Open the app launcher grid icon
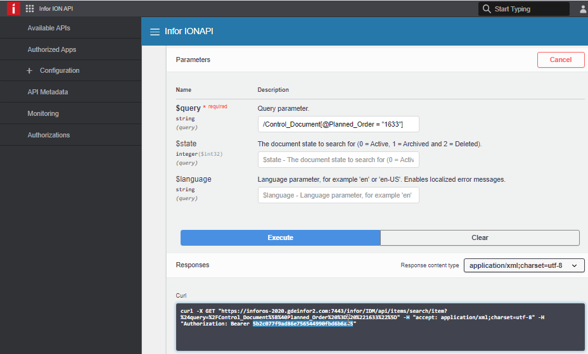The image size is (588, 354). coord(30,9)
